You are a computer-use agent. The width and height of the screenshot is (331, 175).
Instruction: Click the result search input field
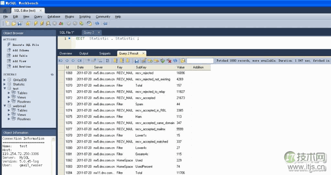200,61
